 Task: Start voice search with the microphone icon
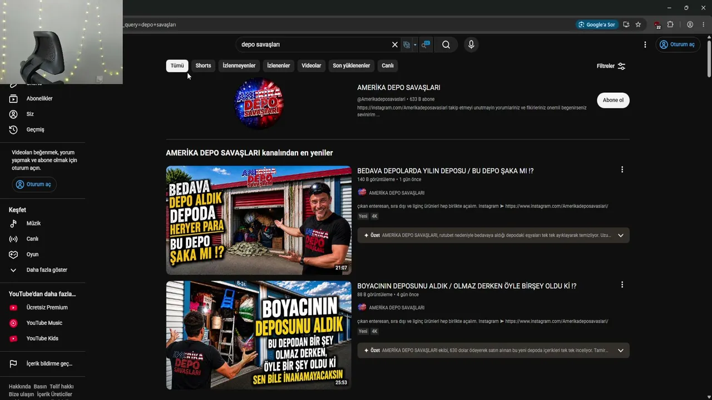471,44
